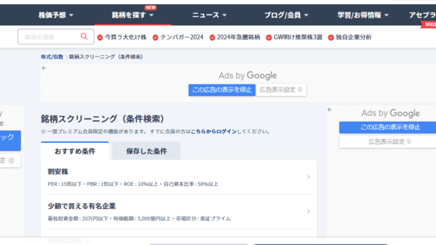The width and height of the screenshot is (436, 245).
Task: Open the 学習/お得情報 dropdown menu
Action: point(363,15)
